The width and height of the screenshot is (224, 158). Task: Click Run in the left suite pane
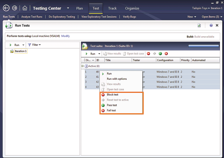15,45
